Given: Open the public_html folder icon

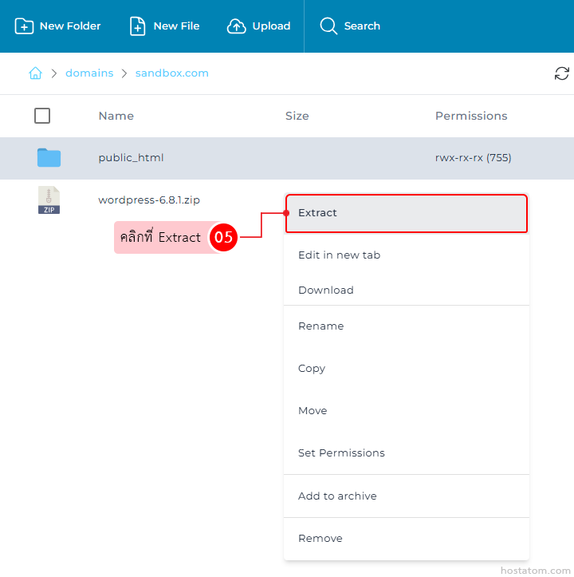Looking at the screenshot, I should (49, 158).
